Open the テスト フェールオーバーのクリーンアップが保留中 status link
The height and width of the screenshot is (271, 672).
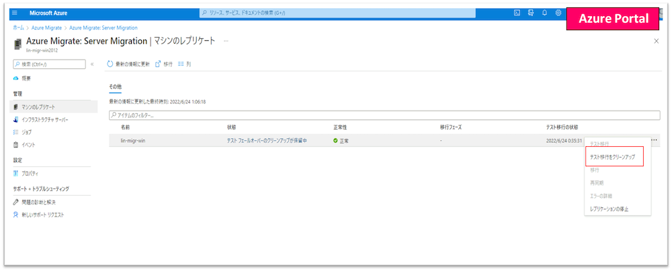tap(267, 140)
